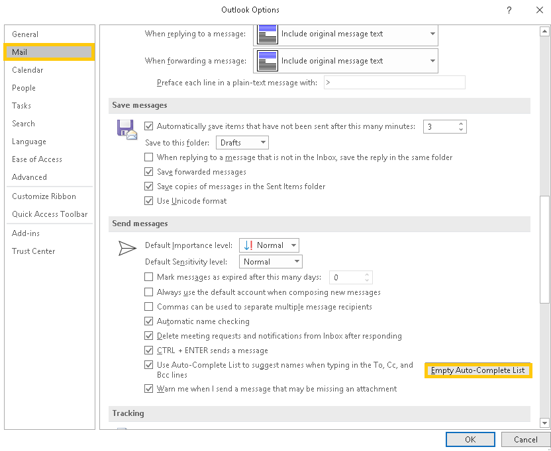Image resolution: width=551 pixels, height=451 pixels.
Task: Increase the auto-save minutes spinner
Action: tap(461, 124)
